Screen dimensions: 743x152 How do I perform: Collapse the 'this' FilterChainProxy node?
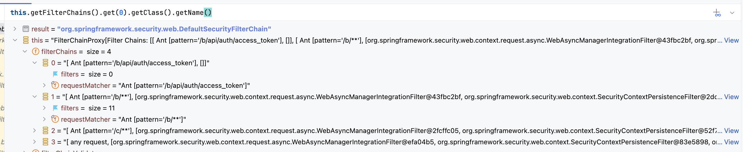pos(15,40)
